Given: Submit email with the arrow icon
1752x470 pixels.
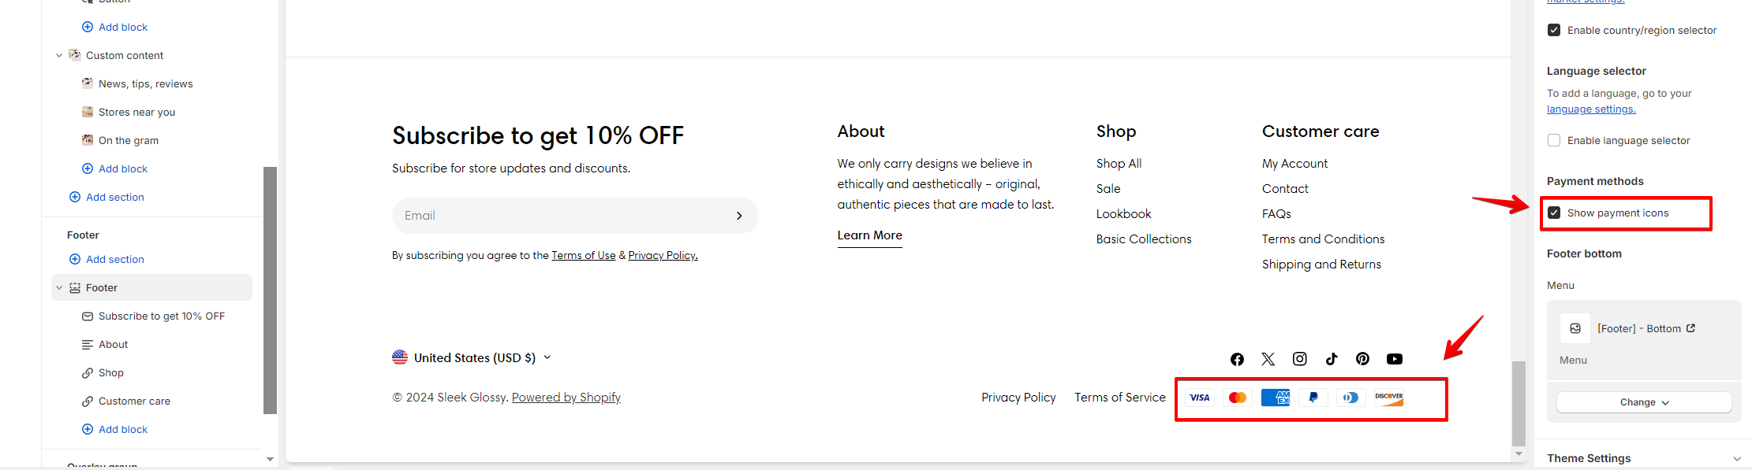Looking at the screenshot, I should (739, 216).
